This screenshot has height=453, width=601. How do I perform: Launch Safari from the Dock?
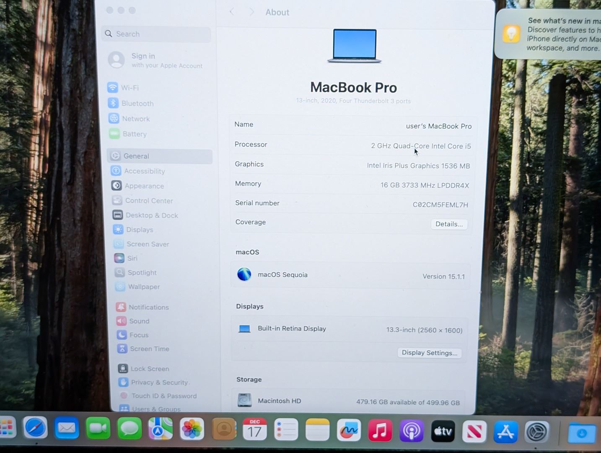(x=36, y=428)
